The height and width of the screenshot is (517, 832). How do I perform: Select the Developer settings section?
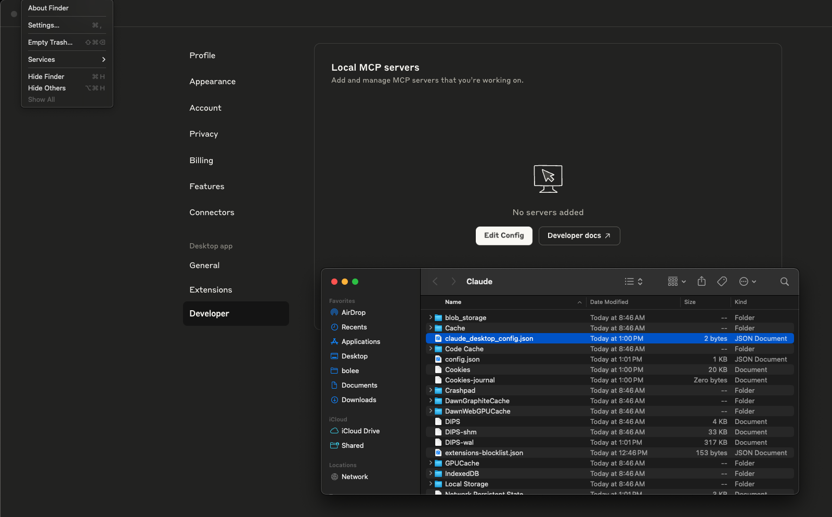236,314
